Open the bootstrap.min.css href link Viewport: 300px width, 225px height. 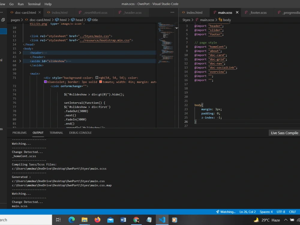pos(105,40)
